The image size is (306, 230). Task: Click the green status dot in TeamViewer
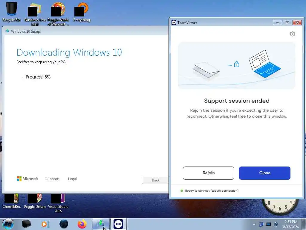click(x=182, y=191)
